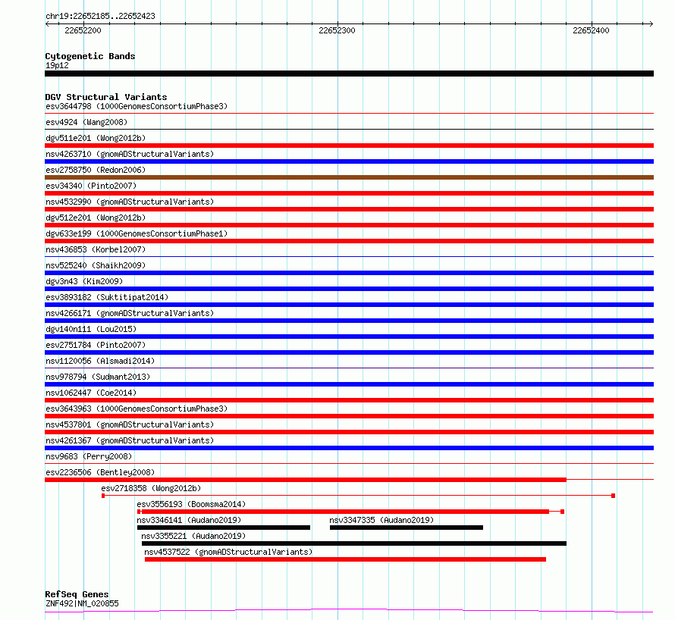The width and height of the screenshot is (675, 620).
Task: Select esv2236506 (Bentley2008) label
Action: [x=100, y=472]
